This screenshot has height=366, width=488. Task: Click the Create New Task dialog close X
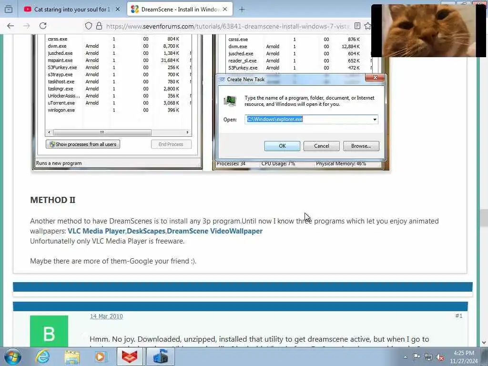pyautogui.click(x=375, y=78)
